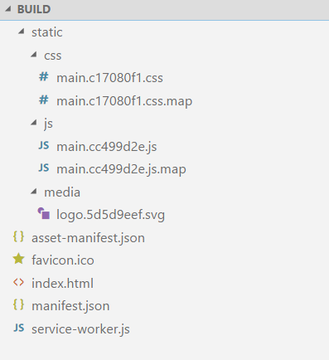Click the braces icon beside asset-manifest.json
329x360 pixels.
click(18, 237)
